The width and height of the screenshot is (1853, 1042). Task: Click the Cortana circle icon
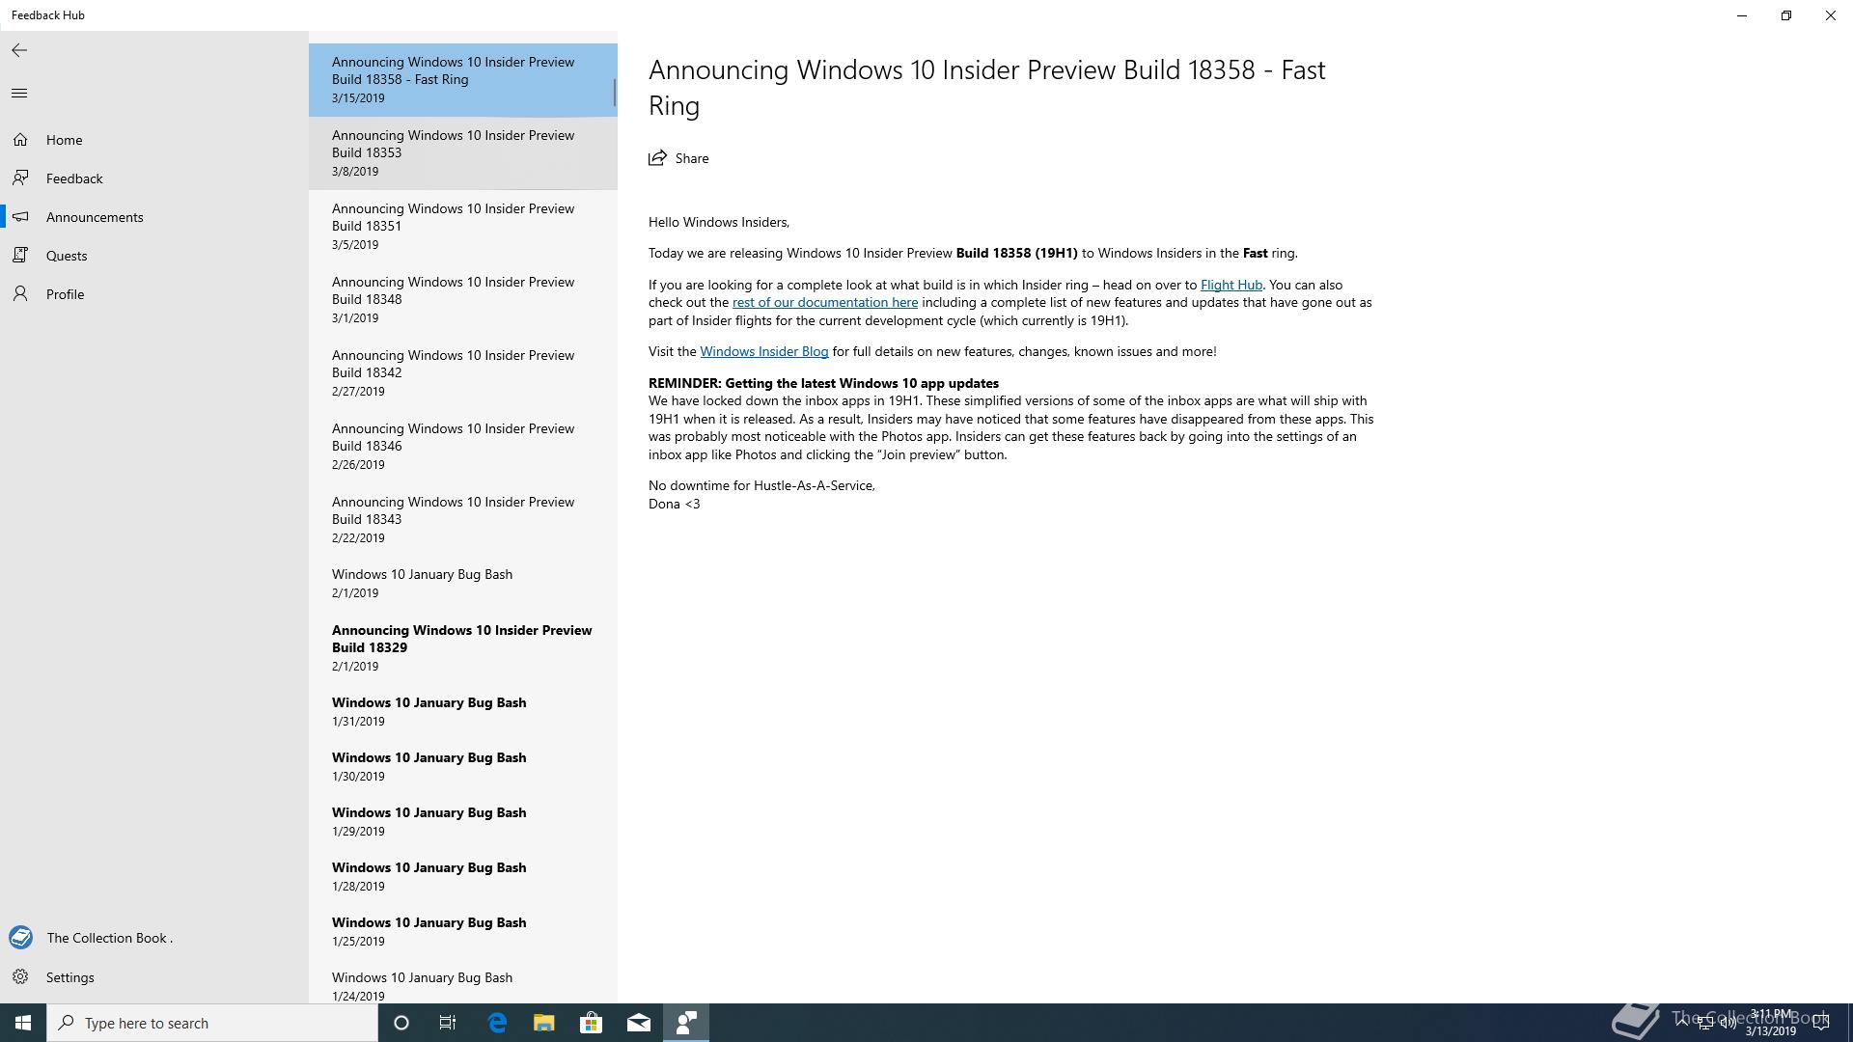401,1023
